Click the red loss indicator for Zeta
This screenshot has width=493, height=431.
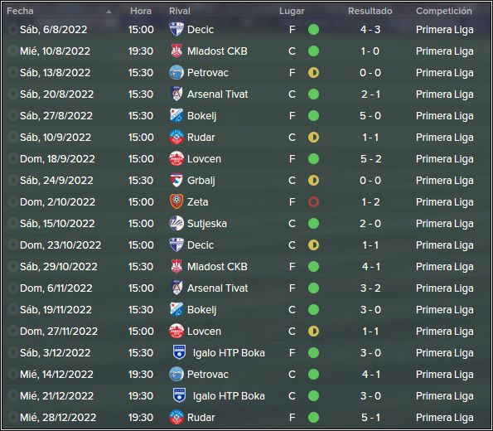(x=313, y=202)
